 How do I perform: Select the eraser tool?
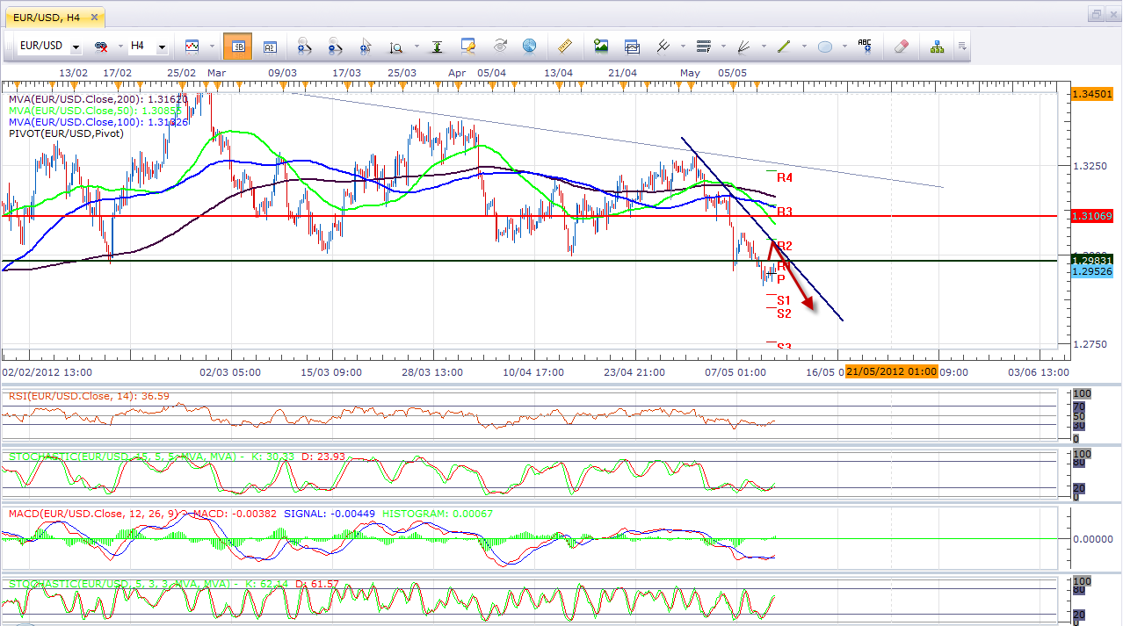coord(901,46)
